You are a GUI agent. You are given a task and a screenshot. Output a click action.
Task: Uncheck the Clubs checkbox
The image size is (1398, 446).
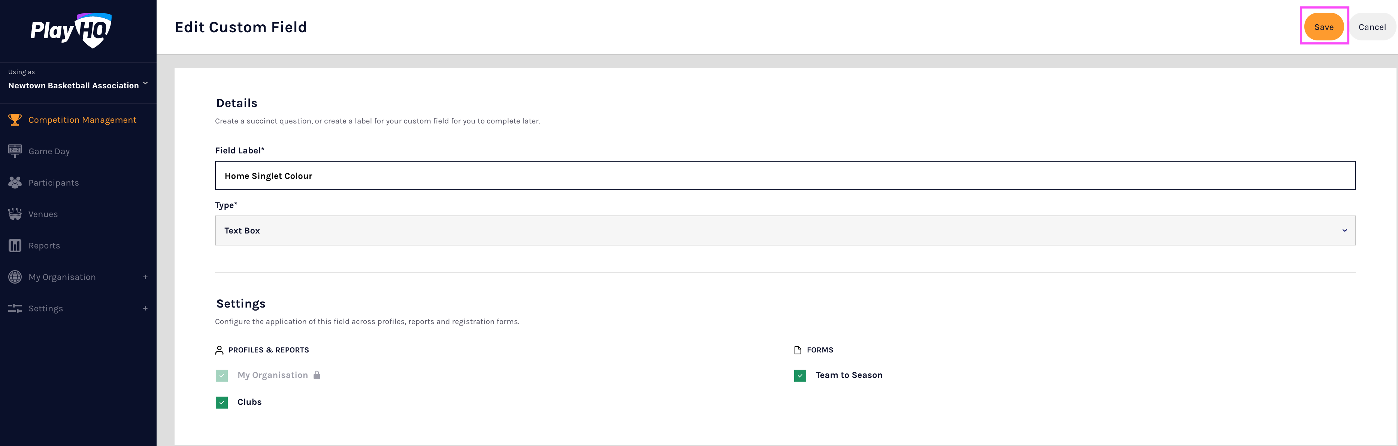click(221, 402)
